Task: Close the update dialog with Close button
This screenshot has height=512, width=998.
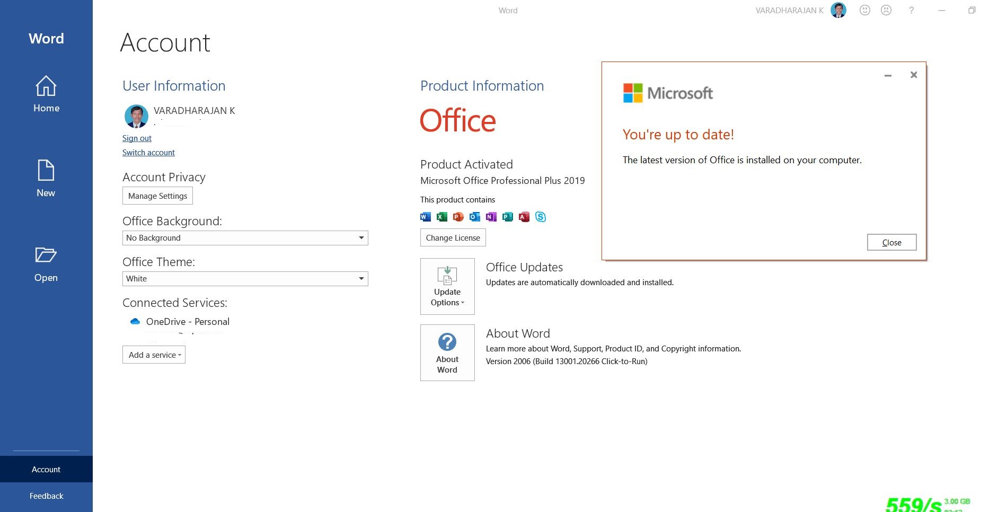Action: (x=891, y=242)
